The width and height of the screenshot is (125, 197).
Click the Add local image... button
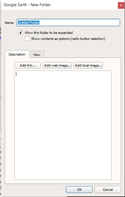[x=88, y=65]
